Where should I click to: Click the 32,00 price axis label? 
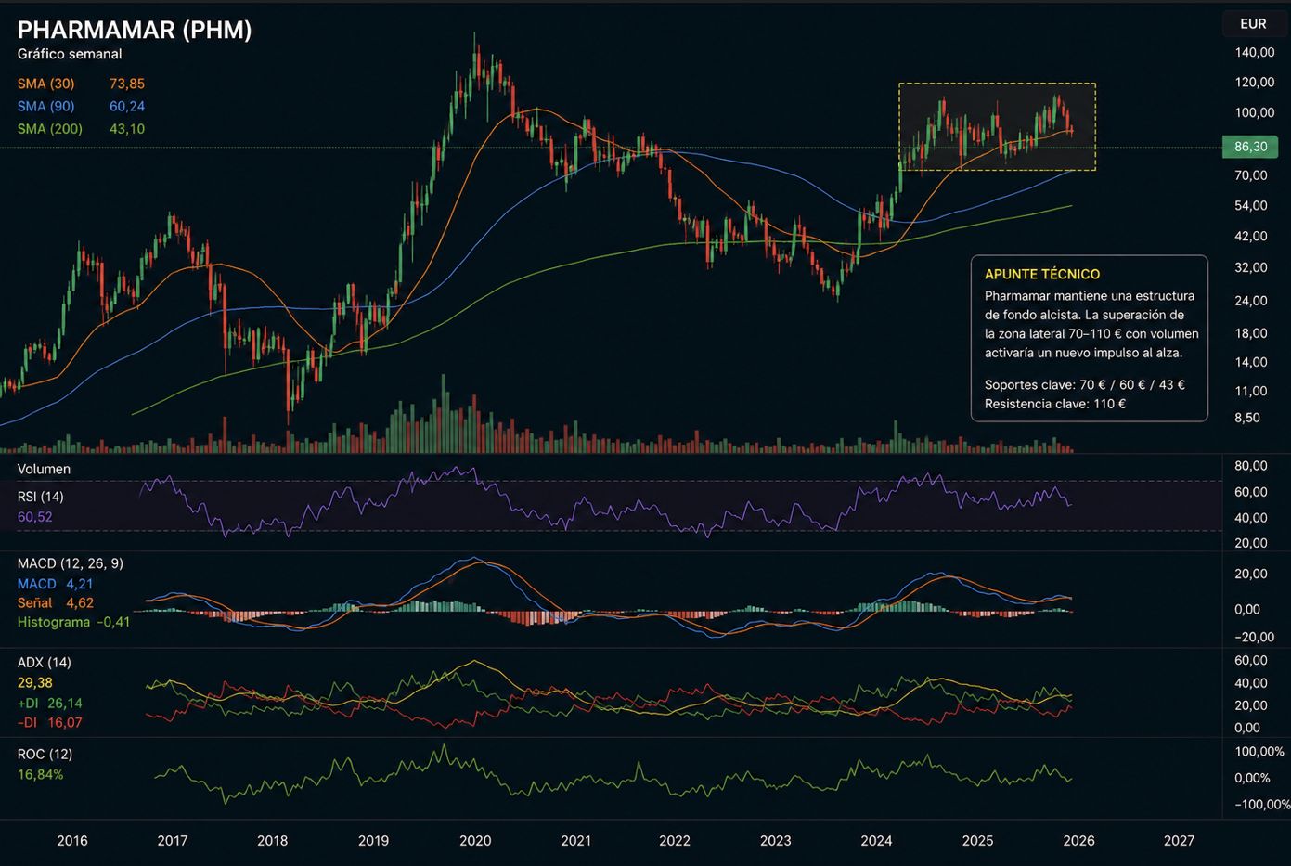(x=1251, y=267)
